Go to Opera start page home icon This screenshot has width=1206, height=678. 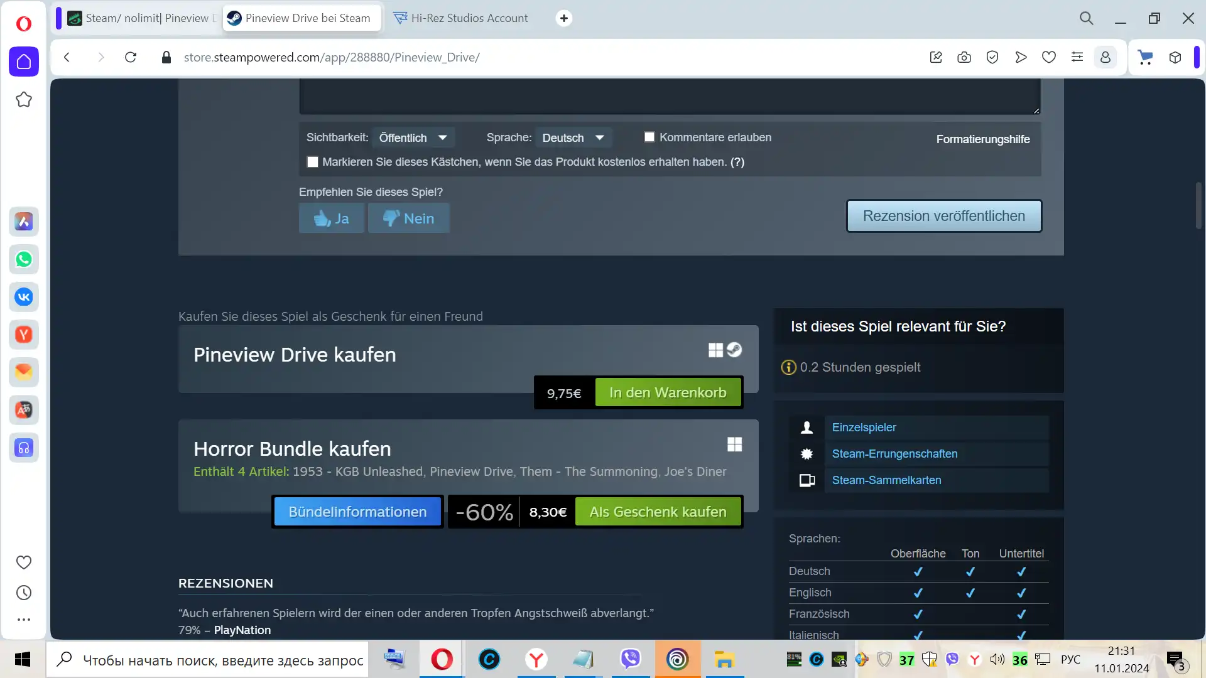pyautogui.click(x=24, y=62)
